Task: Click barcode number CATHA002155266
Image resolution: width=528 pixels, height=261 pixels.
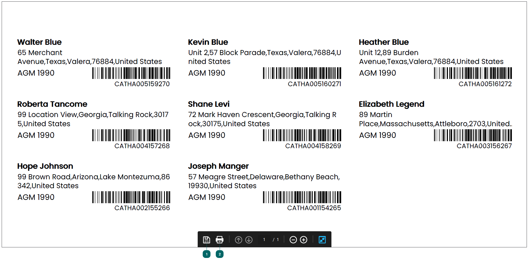Action: [x=142, y=208]
